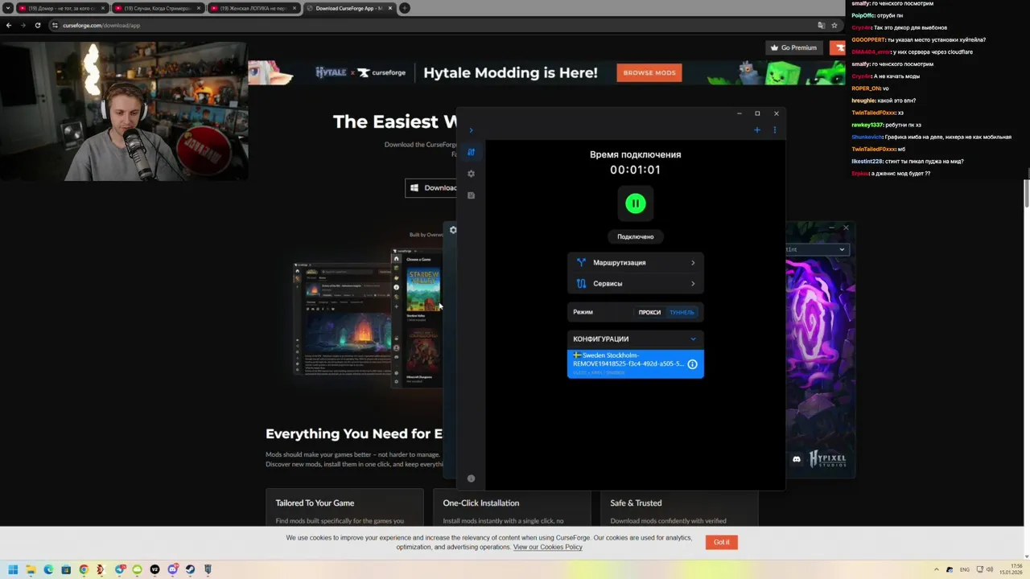Open the taskbar clock and date
This screenshot has height=579, width=1030.
point(1011,569)
